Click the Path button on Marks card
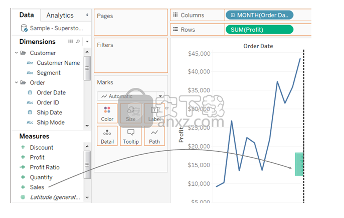Image resolution: width=344 pixels, height=218 pixels. point(154,136)
